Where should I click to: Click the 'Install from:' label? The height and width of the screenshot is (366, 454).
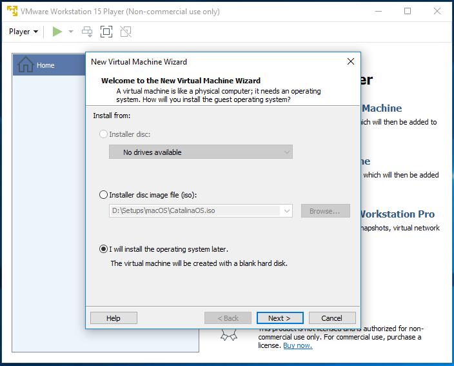112,116
